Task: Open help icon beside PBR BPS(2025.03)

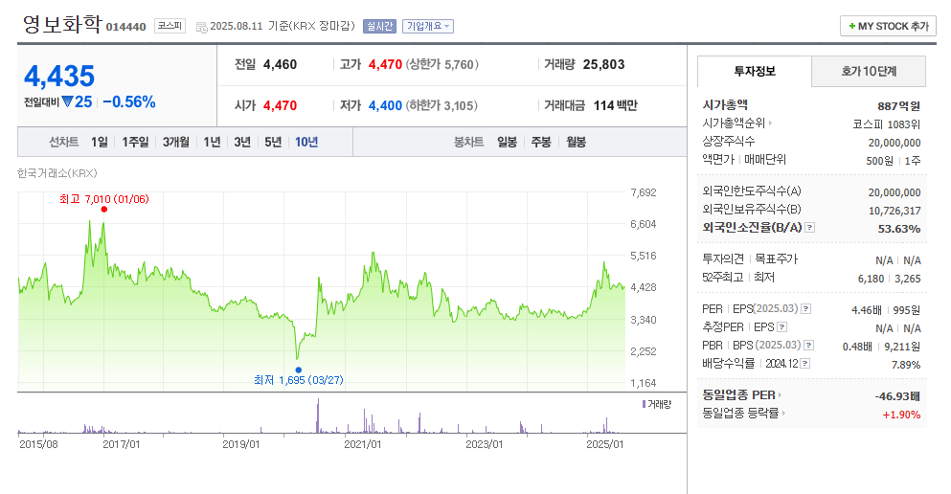Action: coord(808,346)
